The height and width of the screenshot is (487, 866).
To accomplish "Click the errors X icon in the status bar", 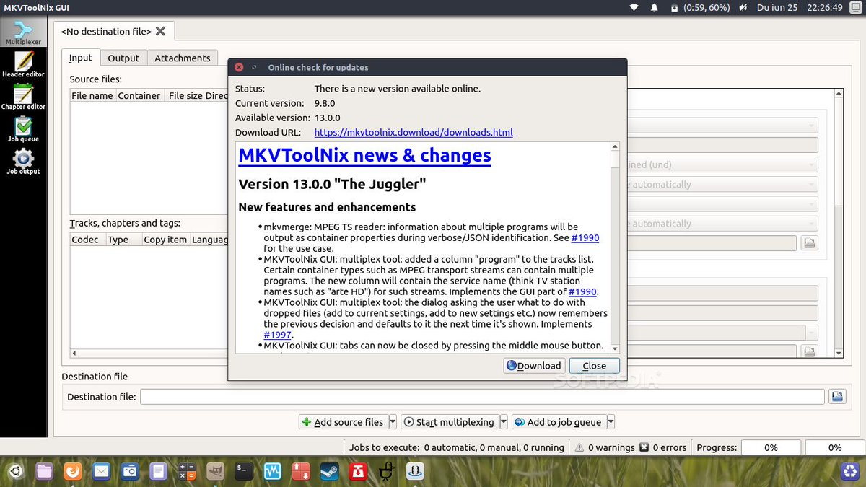I will pos(644,447).
